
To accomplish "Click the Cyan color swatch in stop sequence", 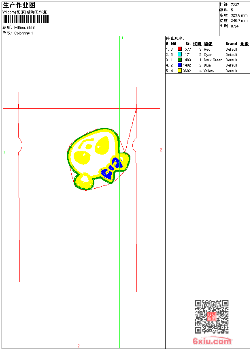I will point(180,54).
